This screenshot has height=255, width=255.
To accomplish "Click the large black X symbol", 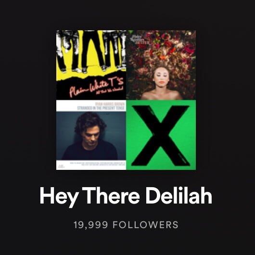I will [161, 136].
